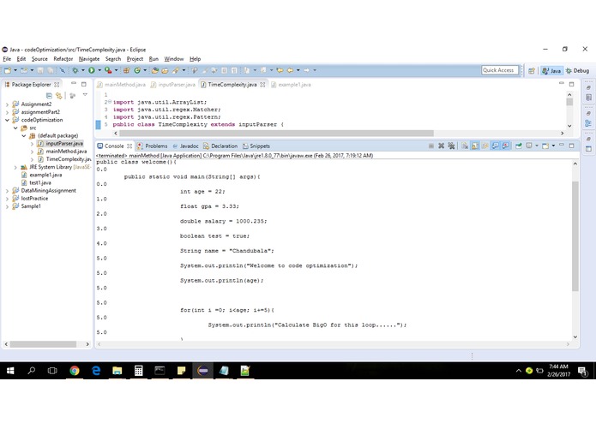Select inputParser.java in Package Explorer
The image size is (596, 423).
click(x=60, y=143)
